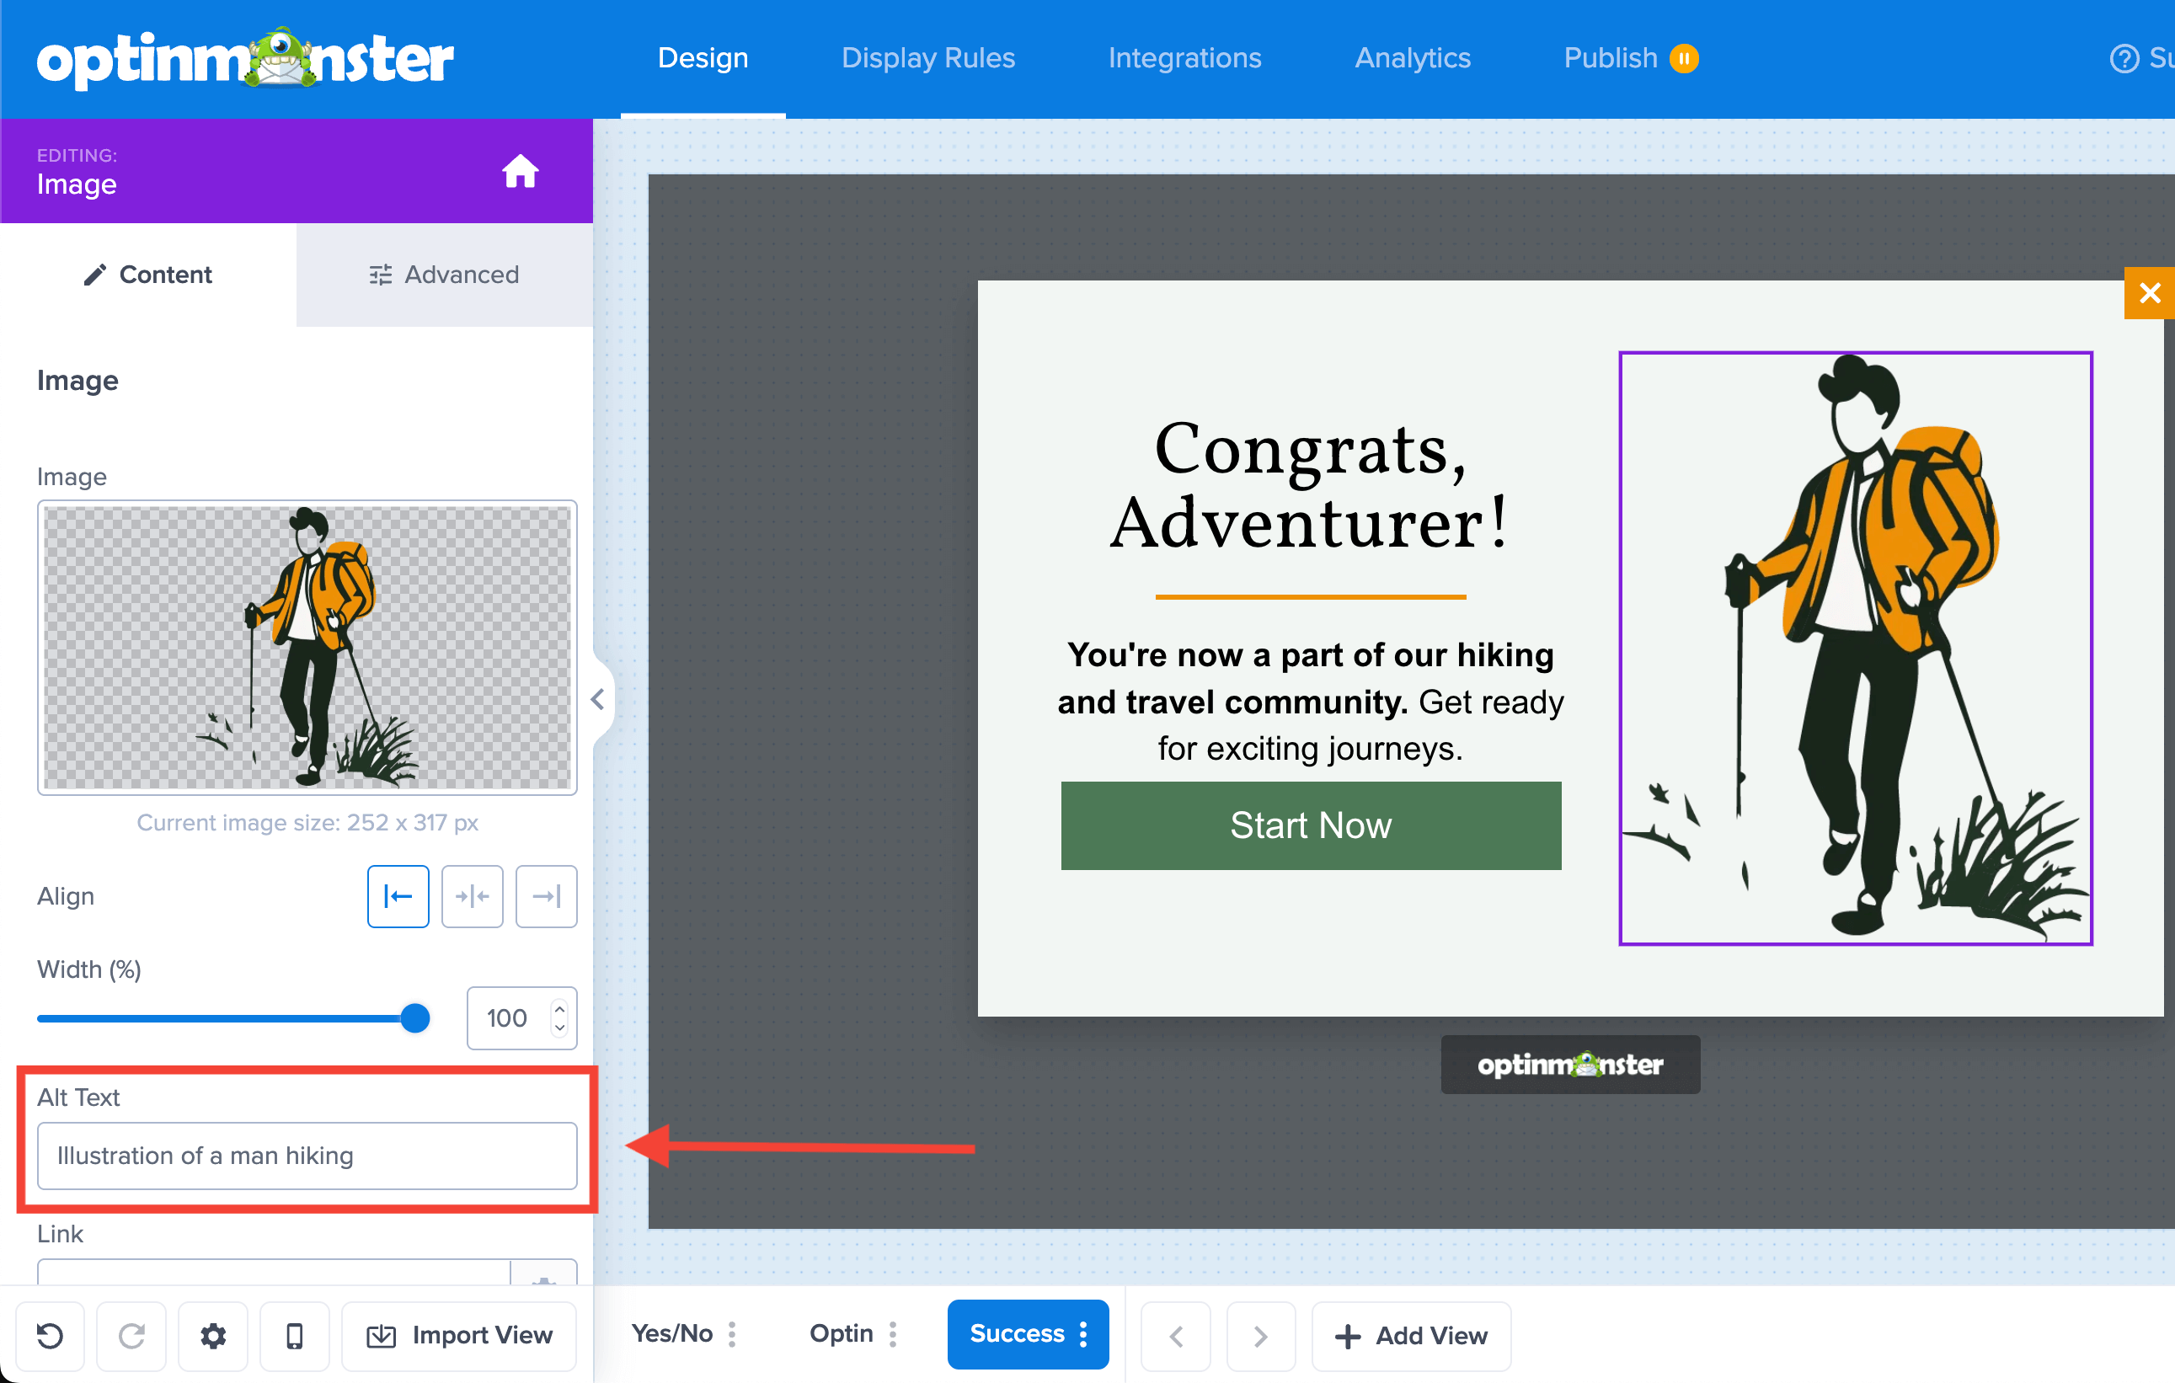Select left align option
The width and height of the screenshot is (2175, 1383).
tap(398, 896)
